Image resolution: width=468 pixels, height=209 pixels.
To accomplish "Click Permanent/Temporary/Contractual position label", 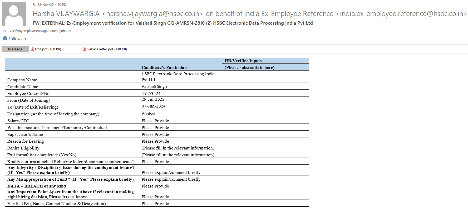I will pyautogui.click(x=57, y=128).
